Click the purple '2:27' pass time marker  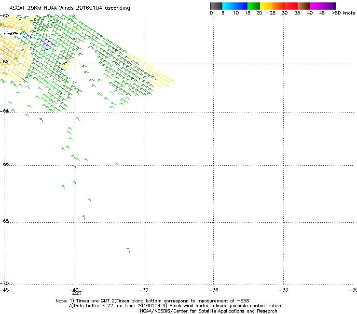pos(77,293)
